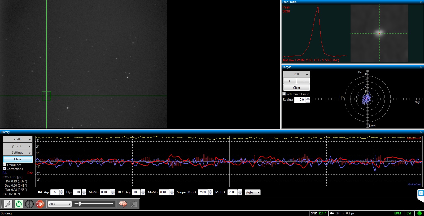The height and width of the screenshot is (216, 424).
Task: Increase Mx RA with up arrow
Action: (x=210, y=191)
